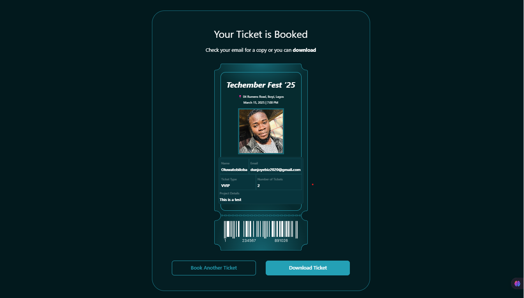
Task: Click the barcode number 891026
Action: [281, 241]
